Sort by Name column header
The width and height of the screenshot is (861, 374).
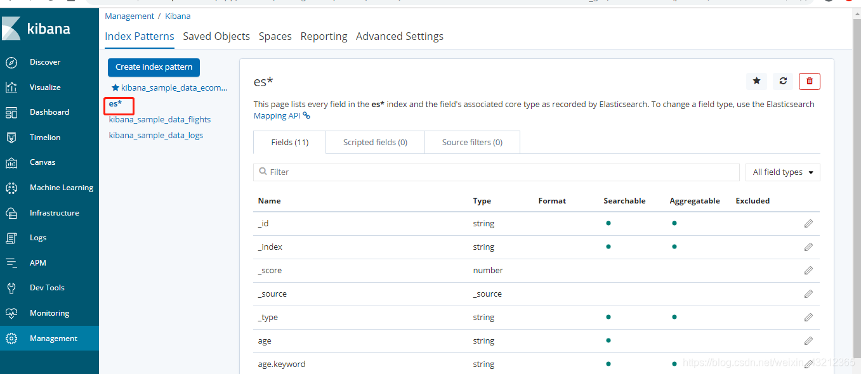coord(269,201)
